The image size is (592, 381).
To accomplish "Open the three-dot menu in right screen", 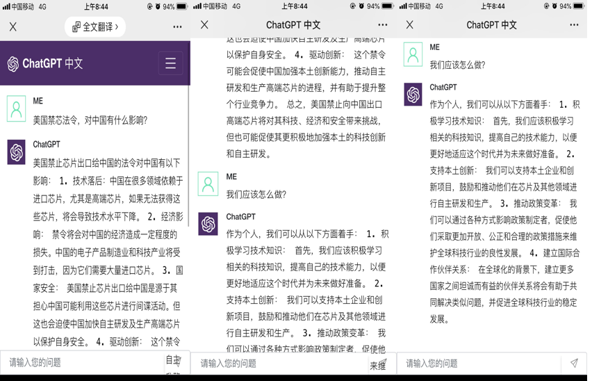I will point(574,25).
